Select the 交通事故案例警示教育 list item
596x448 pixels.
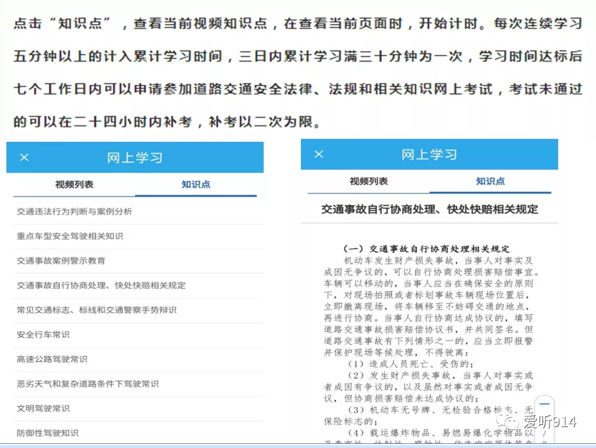[139, 260]
